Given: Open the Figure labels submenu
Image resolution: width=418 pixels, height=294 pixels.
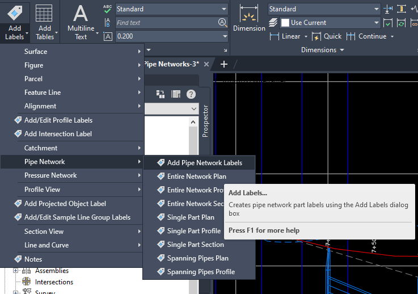Looking at the screenshot, I should 72,65.
